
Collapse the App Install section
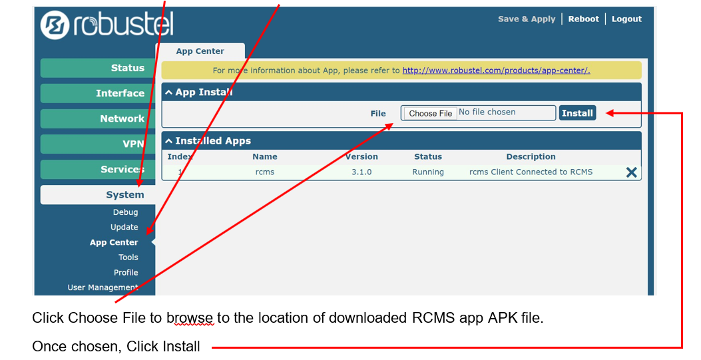(169, 92)
